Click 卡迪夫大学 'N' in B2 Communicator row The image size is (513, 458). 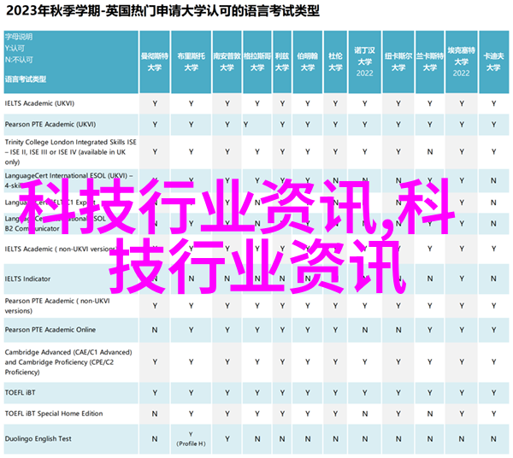point(493,224)
